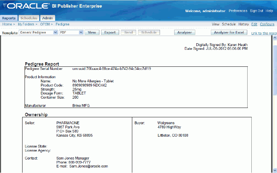
Task: Click the vertical scrollbar thumb
Action: point(275,70)
